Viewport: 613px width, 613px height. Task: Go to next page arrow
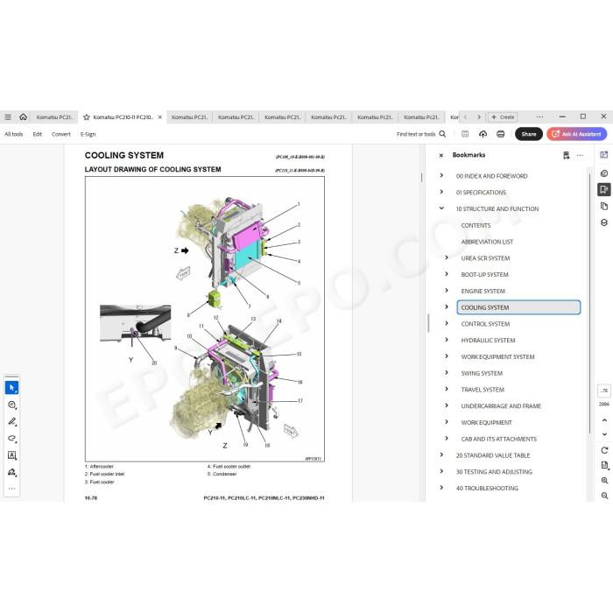(604, 434)
